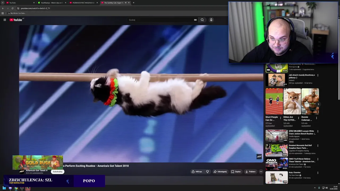Open a new browser tab
The image size is (340, 191).
[x=133, y=3]
